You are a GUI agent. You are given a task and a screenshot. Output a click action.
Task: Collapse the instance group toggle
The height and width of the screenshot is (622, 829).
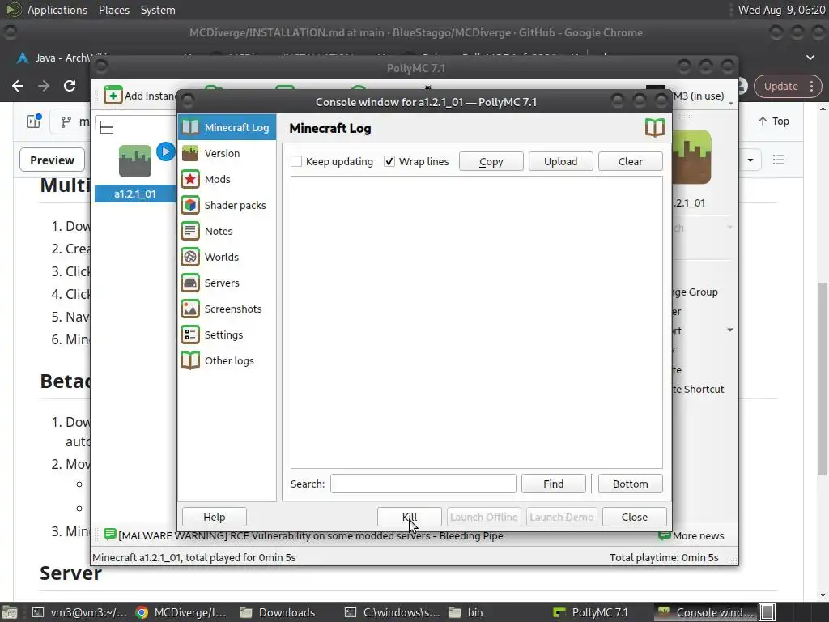(107, 127)
